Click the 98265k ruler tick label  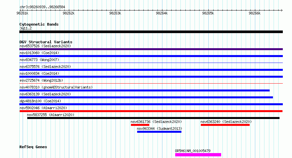tap(208, 13)
